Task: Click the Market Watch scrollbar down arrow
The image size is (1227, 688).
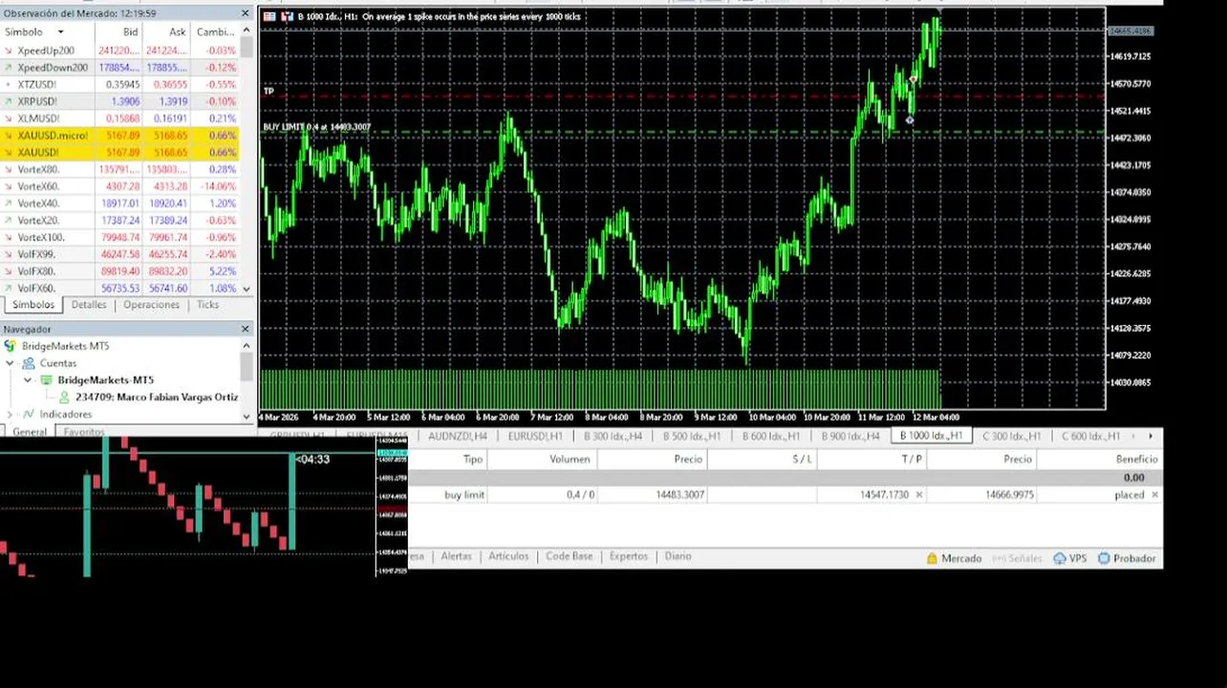Action: point(247,289)
